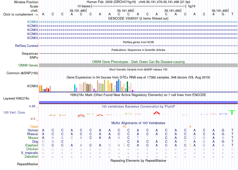Click the KCNK5 label beside GTEx chart
The image size is (238, 170).
[x=33, y=86]
